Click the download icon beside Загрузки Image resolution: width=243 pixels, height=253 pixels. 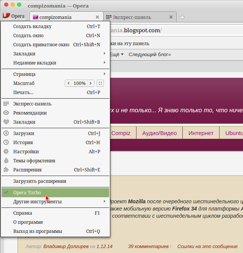[x=6, y=133]
